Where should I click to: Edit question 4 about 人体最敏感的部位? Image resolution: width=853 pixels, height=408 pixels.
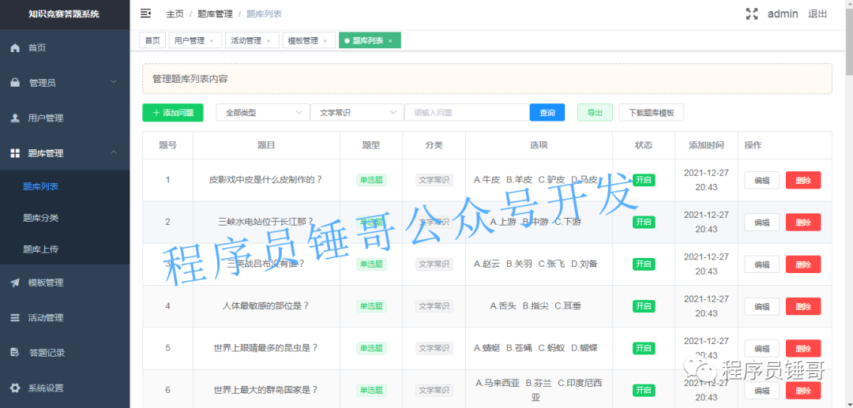pyautogui.click(x=761, y=306)
